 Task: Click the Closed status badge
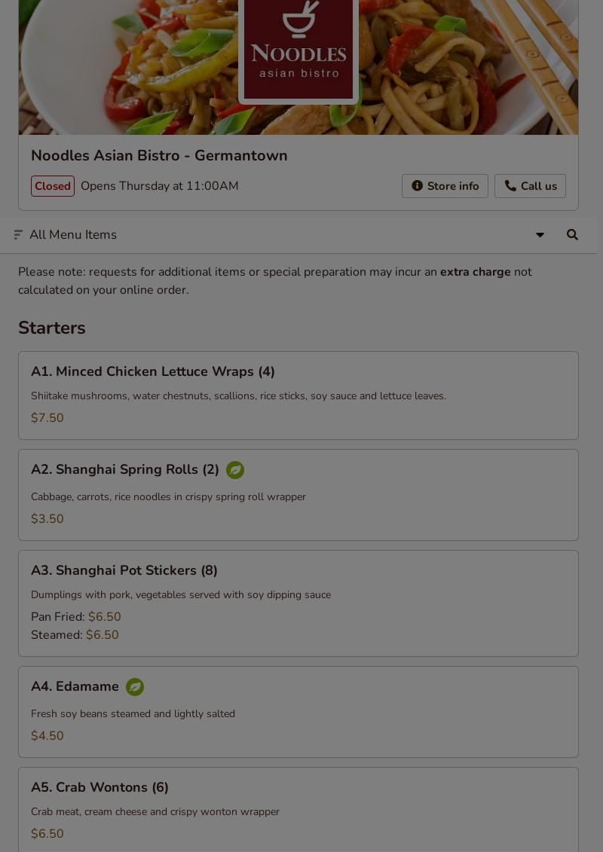(x=53, y=186)
